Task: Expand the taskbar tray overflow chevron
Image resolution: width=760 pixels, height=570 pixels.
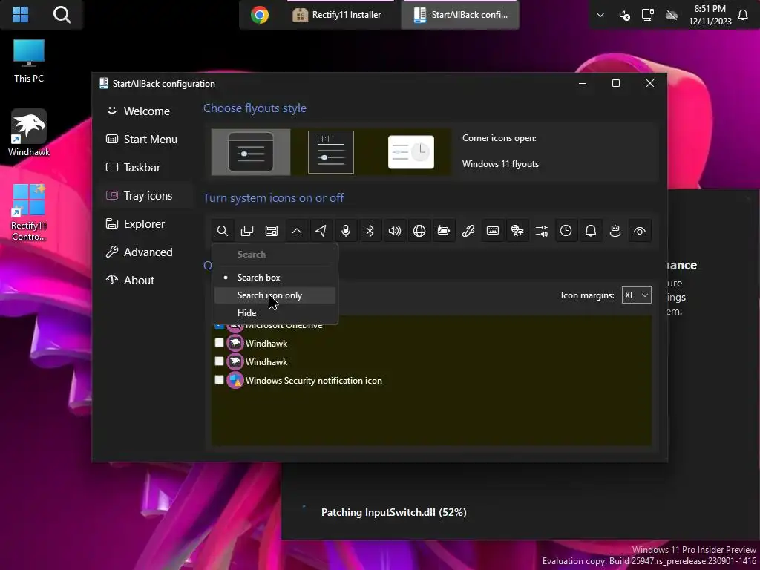Action: coord(600,15)
